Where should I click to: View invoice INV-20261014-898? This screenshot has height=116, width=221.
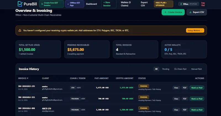(176, 110)
